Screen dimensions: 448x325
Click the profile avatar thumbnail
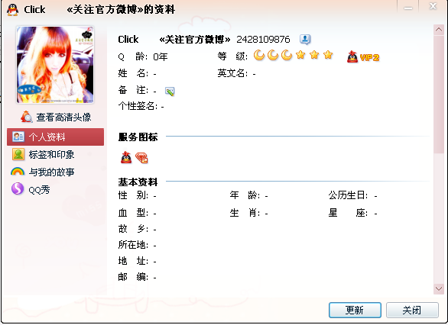click(x=55, y=65)
